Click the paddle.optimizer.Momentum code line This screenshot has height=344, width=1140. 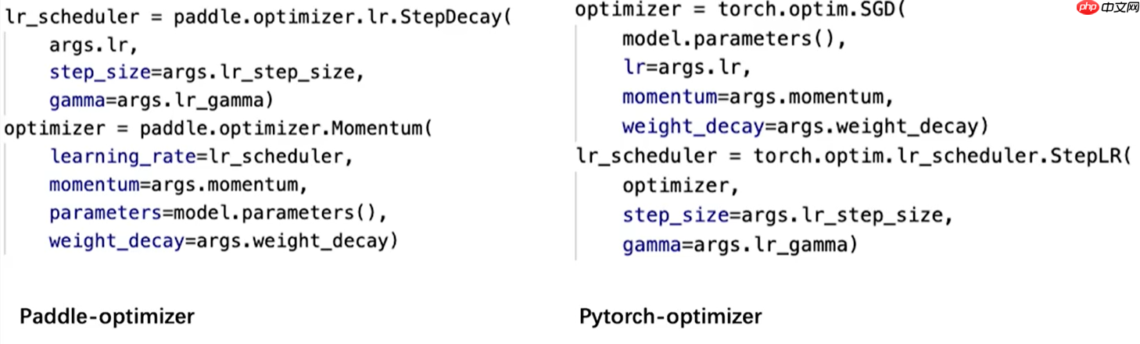click(x=218, y=128)
